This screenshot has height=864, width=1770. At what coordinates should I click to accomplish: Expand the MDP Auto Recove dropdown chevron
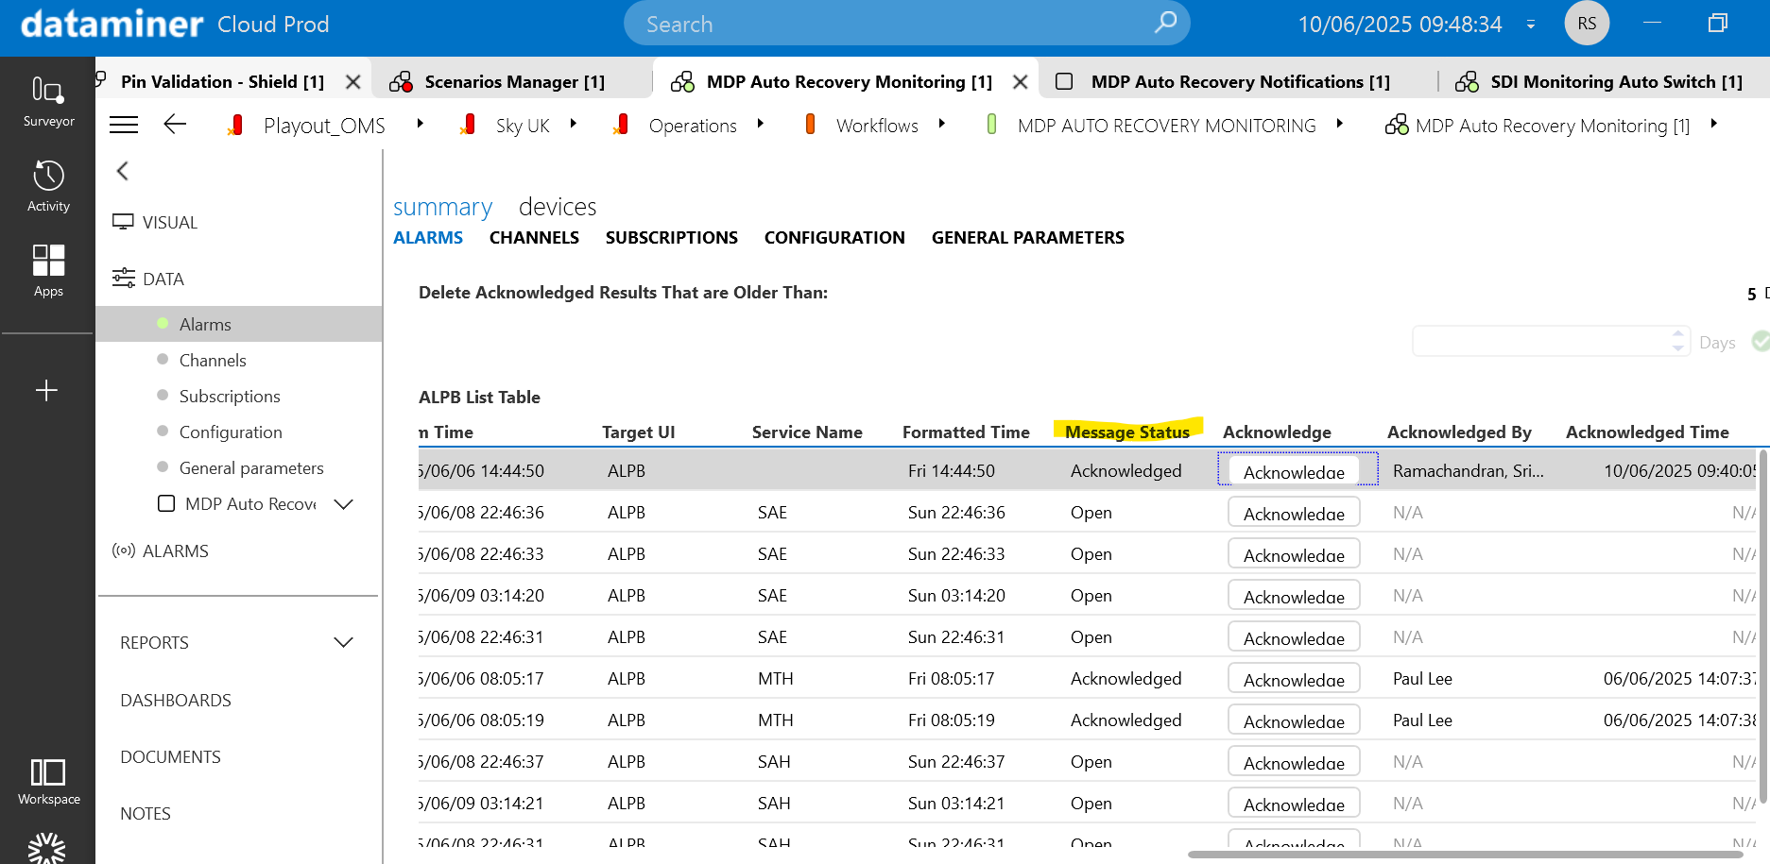coord(343,504)
